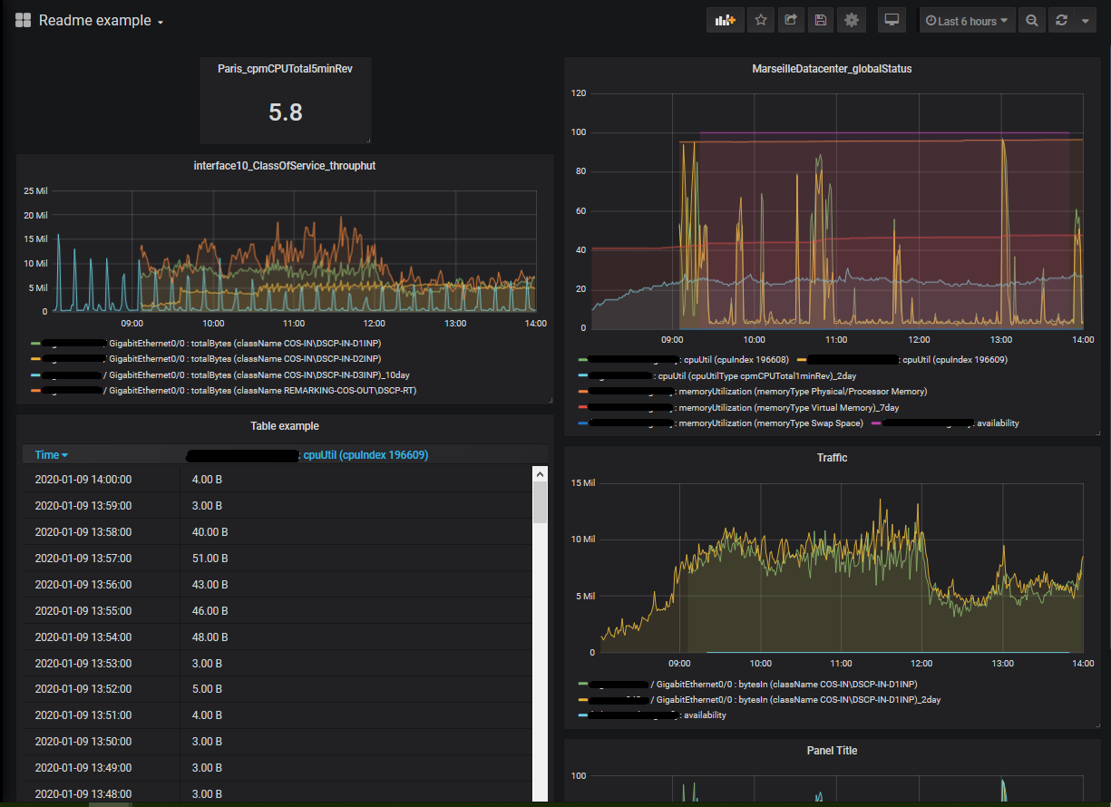Image resolution: width=1111 pixels, height=807 pixels.
Task: Open the Traffic panel title menu
Action: click(832, 458)
